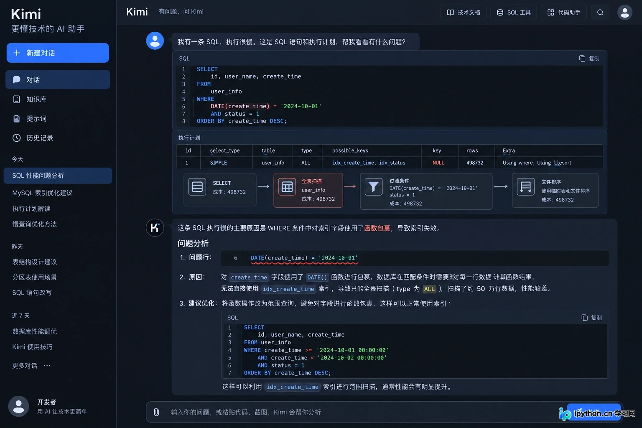Click the highlighted ALL type tag
Viewport: 642px width, 428px height.
(429, 289)
